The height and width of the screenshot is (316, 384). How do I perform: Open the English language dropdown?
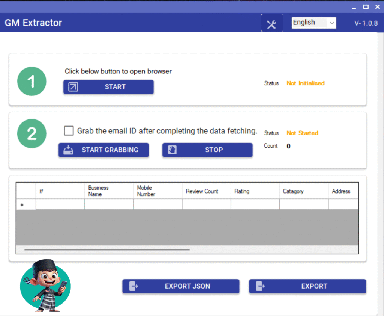(314, 23)
